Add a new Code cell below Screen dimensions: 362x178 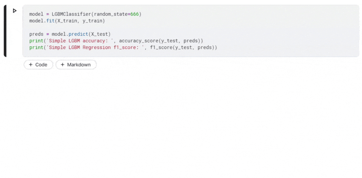tap(38, 65)
